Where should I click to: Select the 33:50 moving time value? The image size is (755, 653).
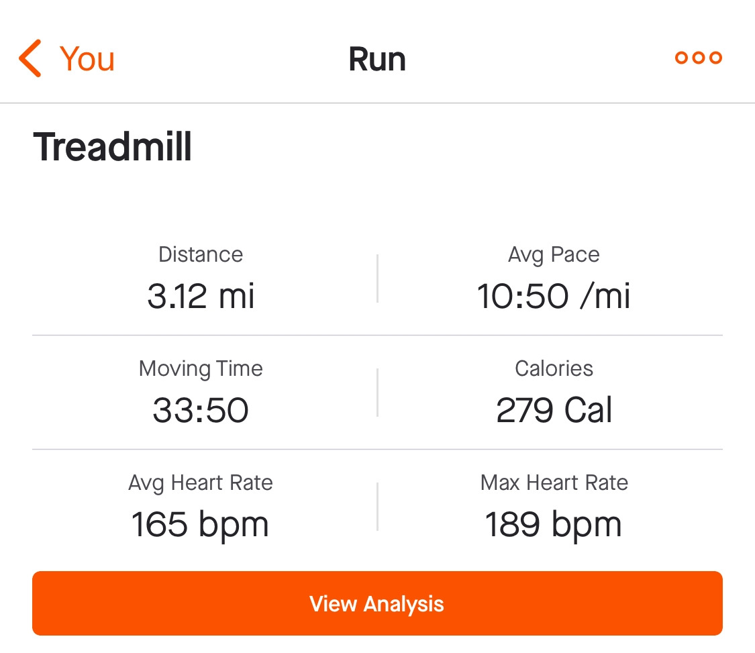click(x=201, y=410)
